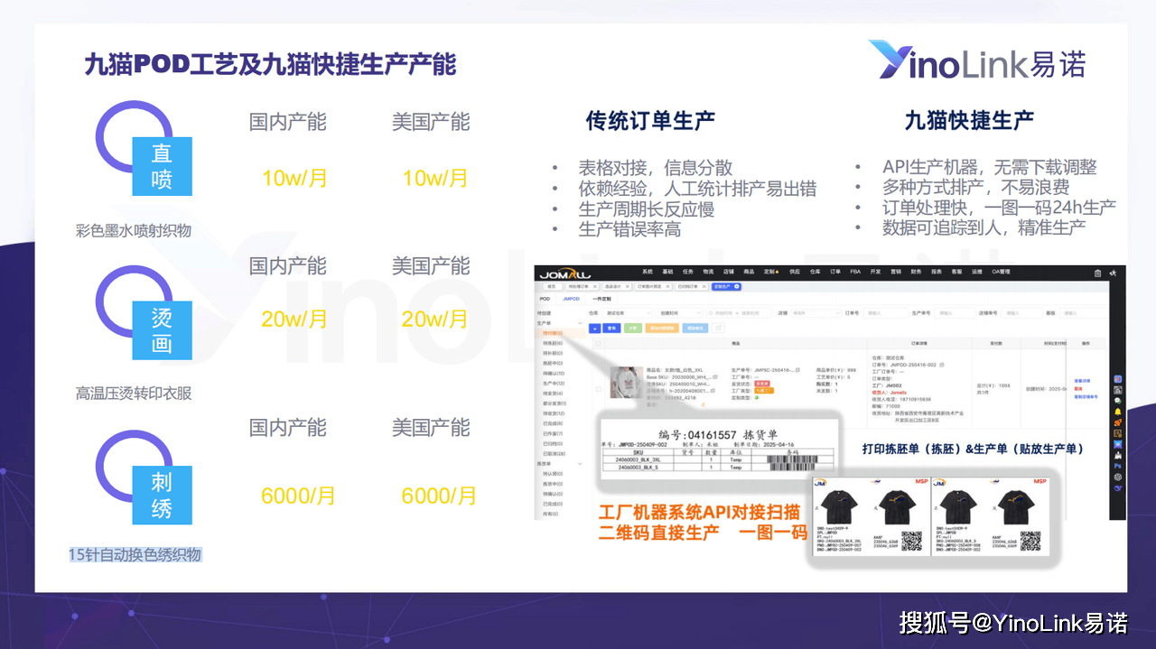1156x649 pixels.
Task: Click the export icon button beside toolbar buttons
Action: 719,329
